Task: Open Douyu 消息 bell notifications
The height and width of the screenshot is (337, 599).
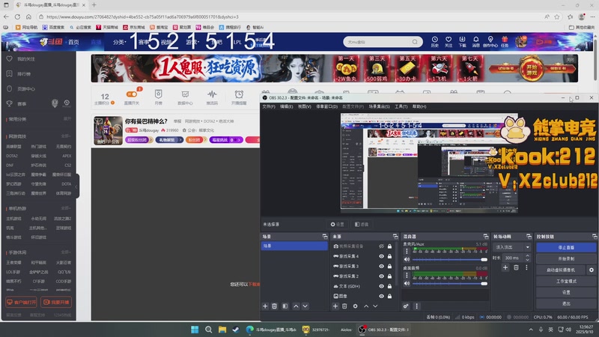Action: tap(476, 42)
